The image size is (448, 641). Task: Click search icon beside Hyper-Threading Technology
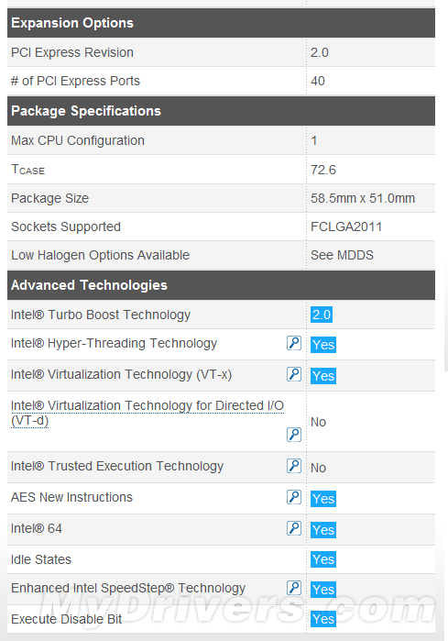click(x=294, y=343)
